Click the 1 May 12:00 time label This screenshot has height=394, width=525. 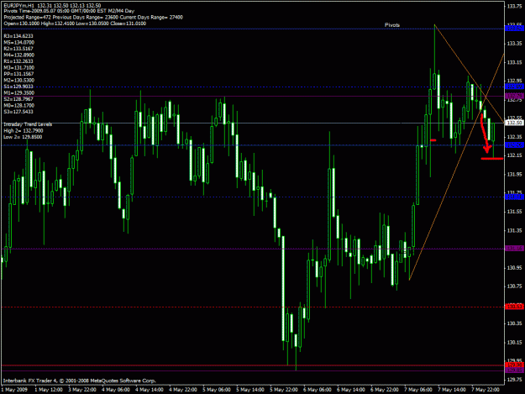point(49,390)
